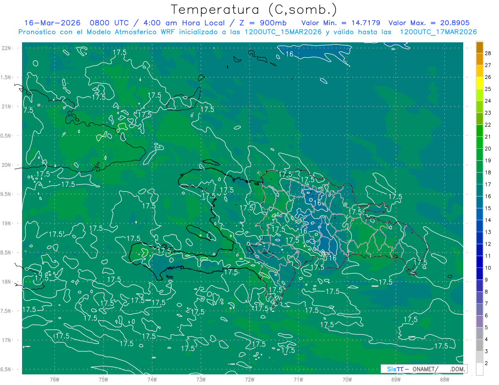Image resolution: width=499 pixels, height=385 pixels.
Task: Pick the dark blue color-bar segment between 10 and 11
Action: [x=479, y=262]
